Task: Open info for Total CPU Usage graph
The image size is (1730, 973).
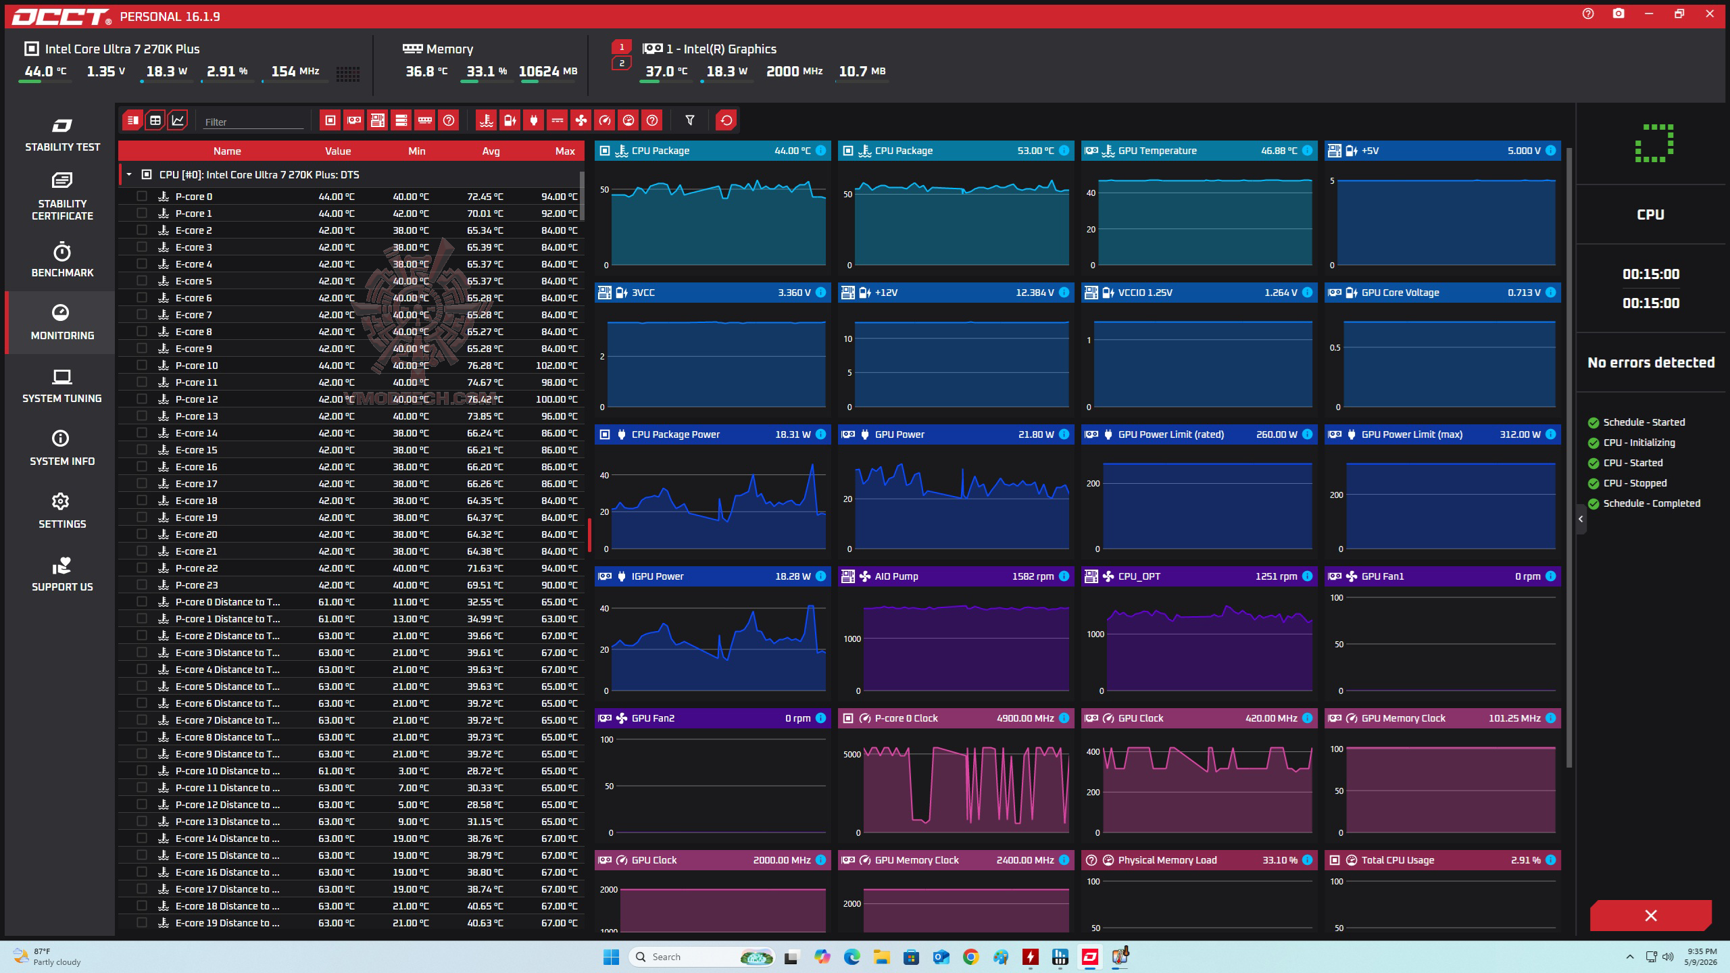Action: (1550, 860)
